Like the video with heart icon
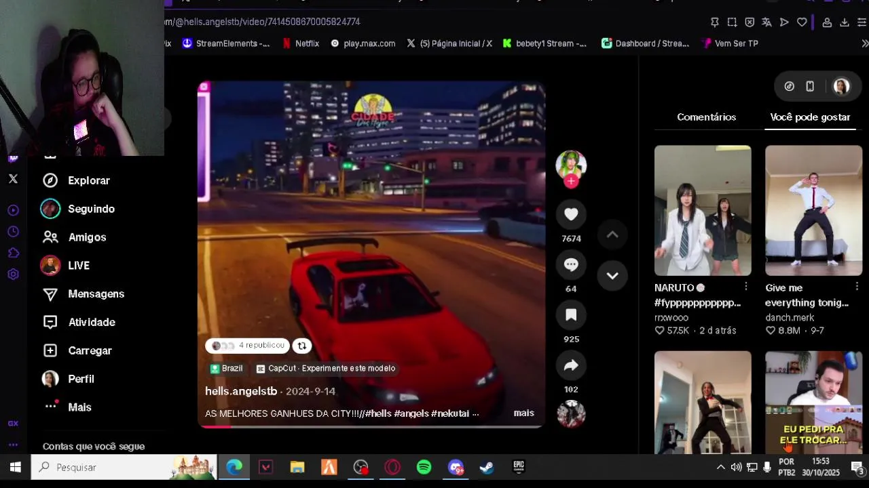Image resolution: width=869 pixels, height=488 pixels. click(x=571, y=214)
